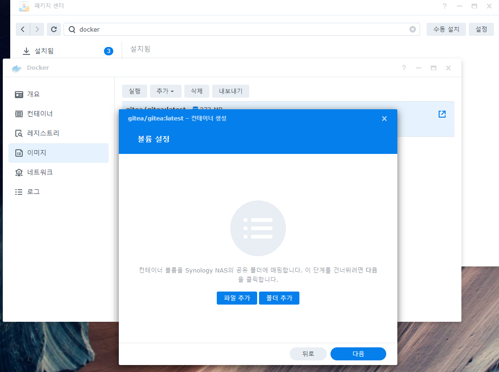Open Docker window help icon
Viewport: 499px width, 372px height.
[x=404, y=68]
